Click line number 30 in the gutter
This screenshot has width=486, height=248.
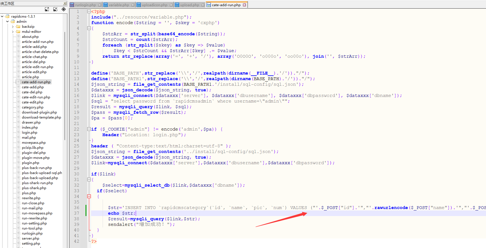click(77, 174)
